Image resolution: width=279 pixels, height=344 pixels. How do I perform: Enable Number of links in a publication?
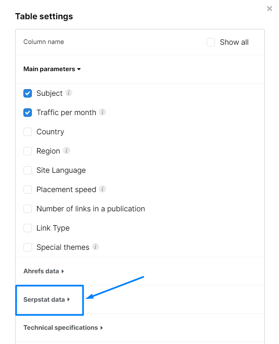[x=27, y=208]
